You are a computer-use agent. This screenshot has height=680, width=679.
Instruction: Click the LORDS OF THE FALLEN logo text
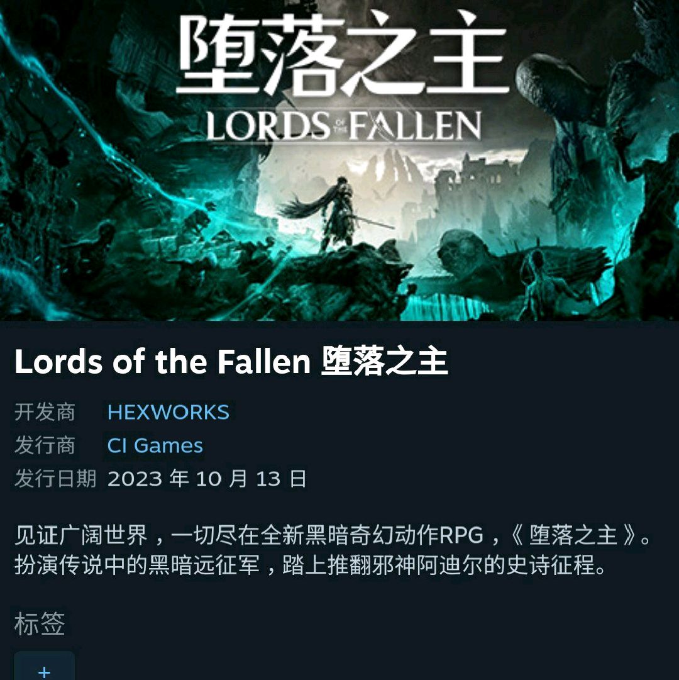tap(344, 126)
